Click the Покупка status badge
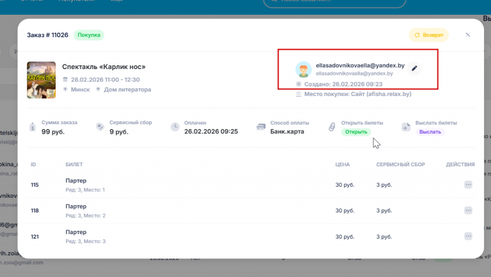 coord(89,35)
